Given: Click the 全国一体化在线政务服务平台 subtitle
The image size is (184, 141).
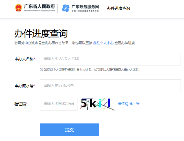Looking at the screenshot, I should tap(85, 11).
